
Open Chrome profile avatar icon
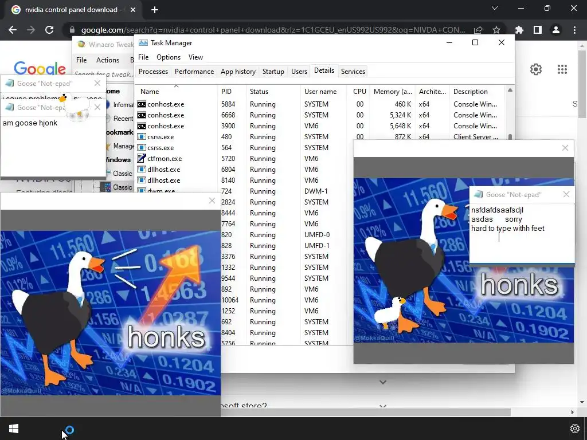click(x=556, y=30)
